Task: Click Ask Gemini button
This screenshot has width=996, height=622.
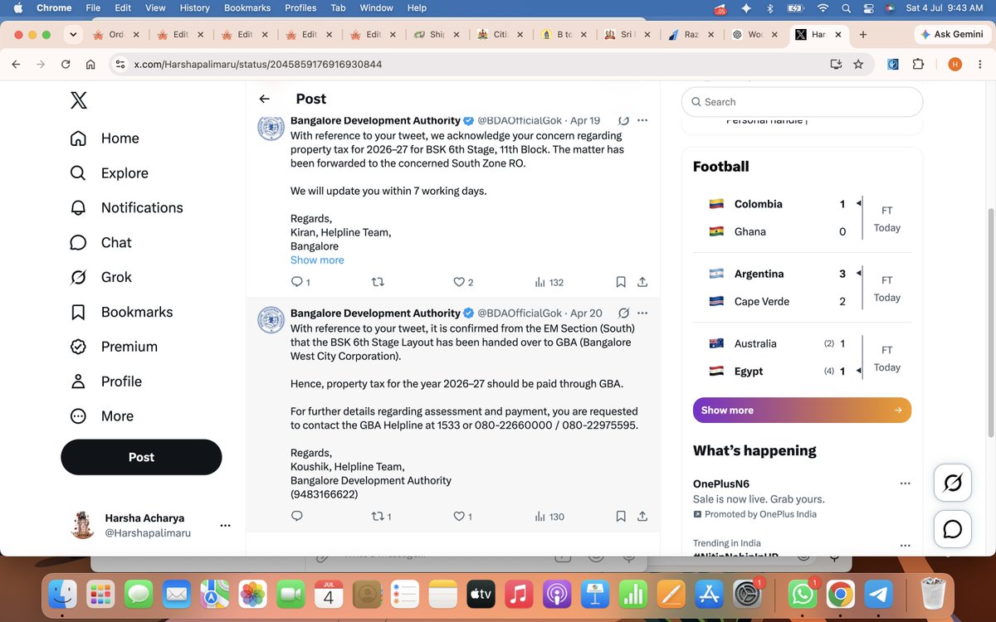Action: click(x=951, y=35)
